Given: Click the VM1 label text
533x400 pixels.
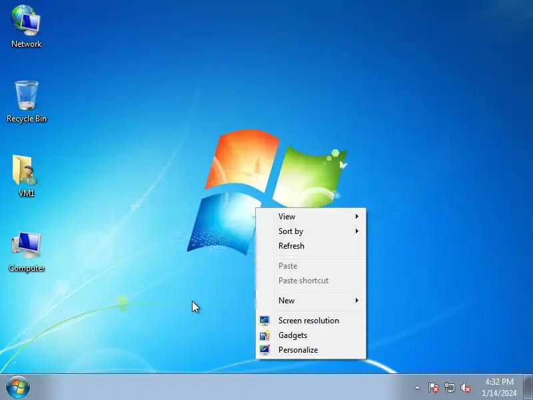Looking at the screenshot, I should (x=26, y=193).
